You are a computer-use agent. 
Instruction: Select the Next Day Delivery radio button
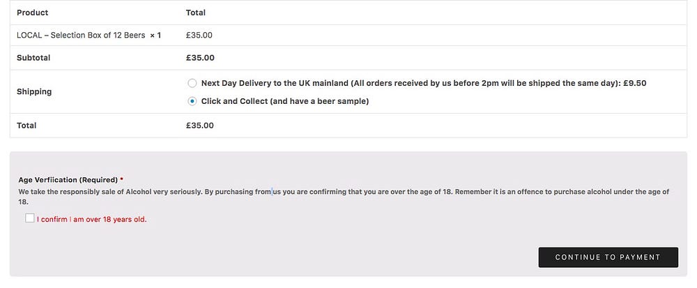click(192, 83)
